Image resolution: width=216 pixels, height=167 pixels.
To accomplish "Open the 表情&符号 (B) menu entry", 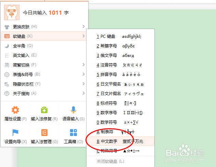I will click(x=43, y=74).
